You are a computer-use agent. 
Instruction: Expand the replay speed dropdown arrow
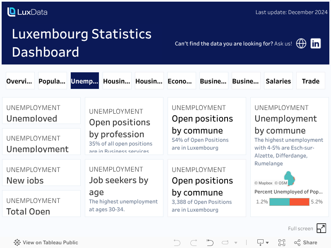(236, 243)
